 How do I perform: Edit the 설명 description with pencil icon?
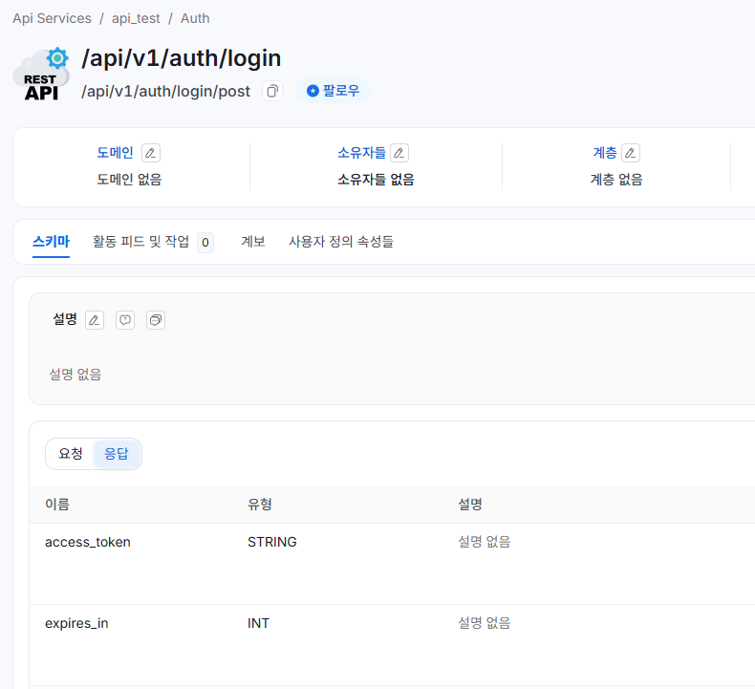pos(94,320)
